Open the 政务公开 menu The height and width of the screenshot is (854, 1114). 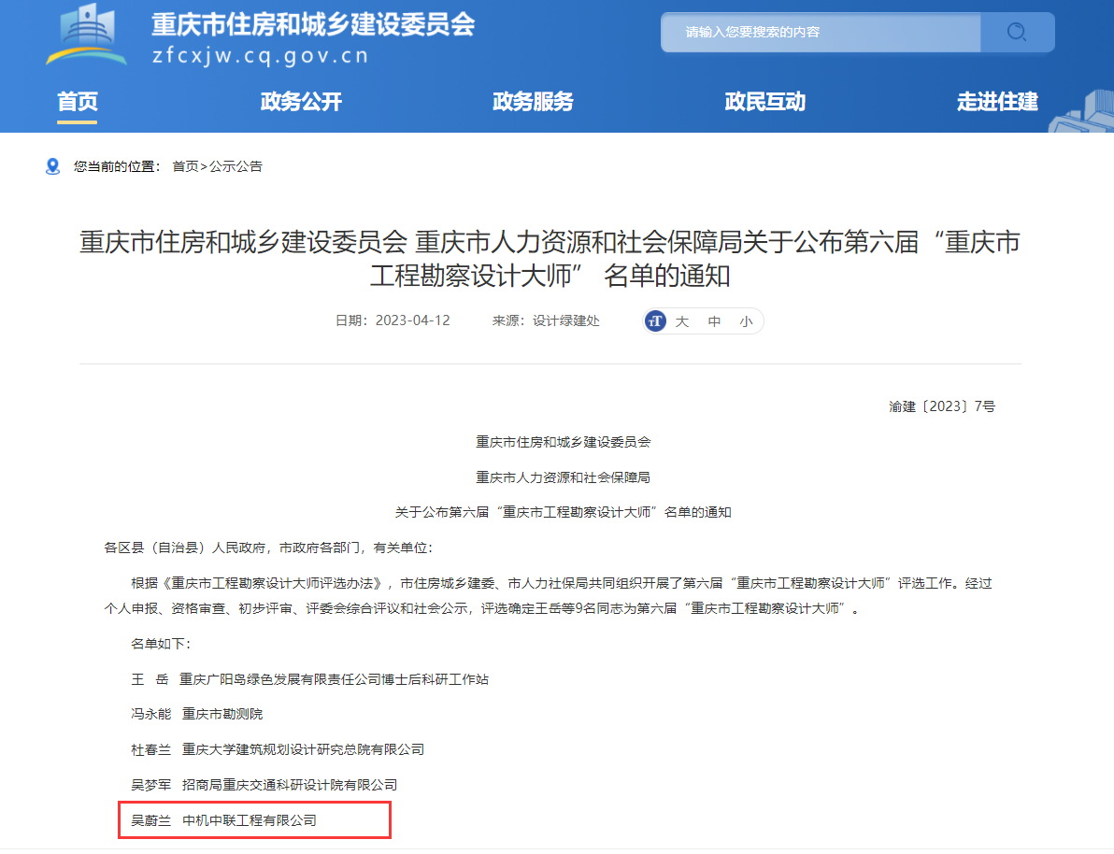point(301,103)
